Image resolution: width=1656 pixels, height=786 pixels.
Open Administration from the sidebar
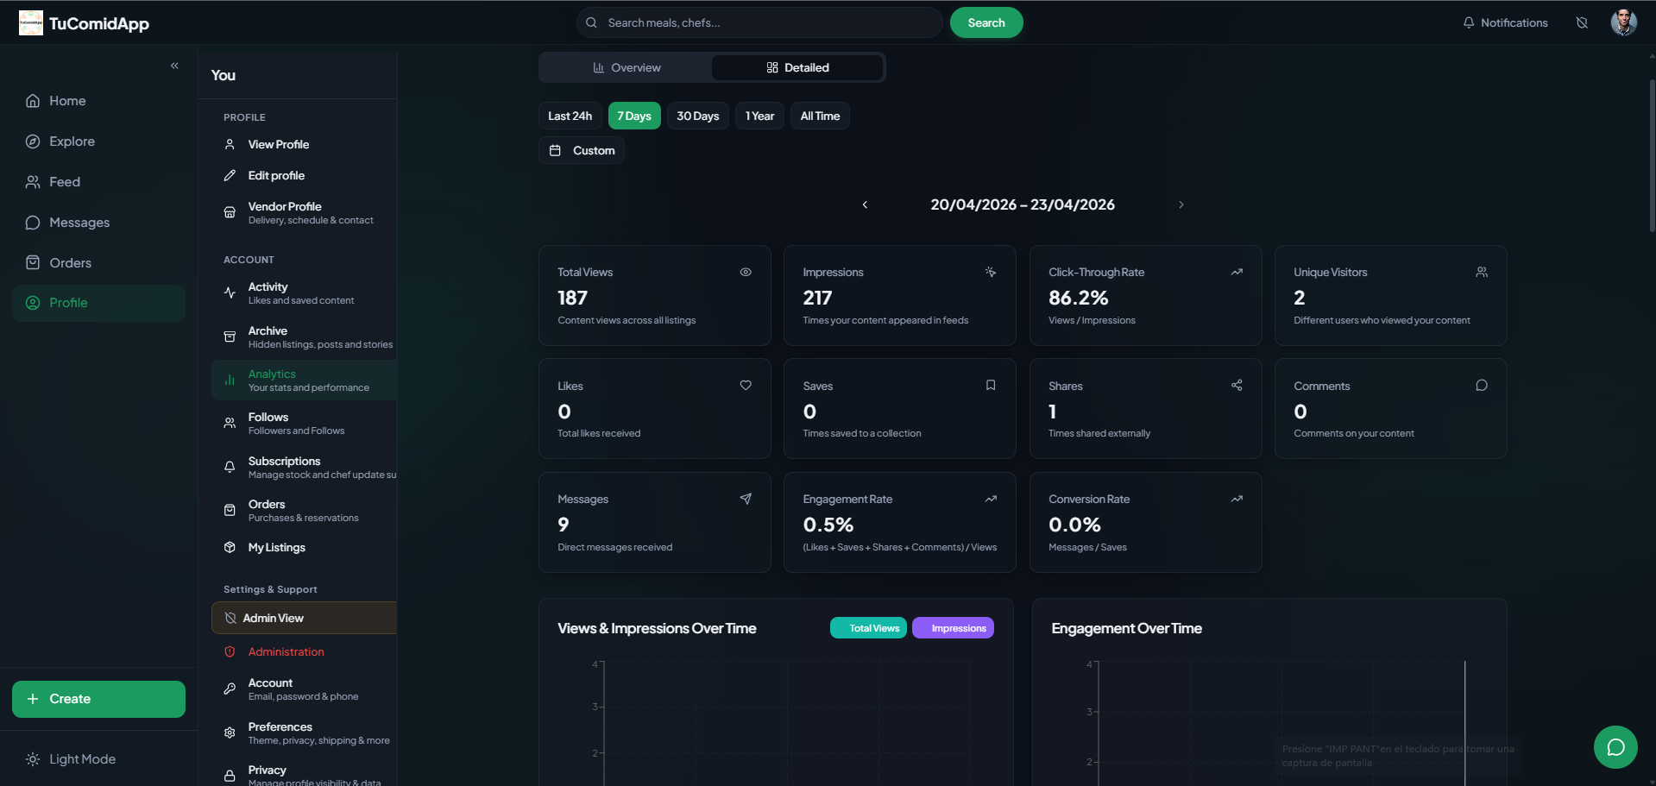point(286,651)
